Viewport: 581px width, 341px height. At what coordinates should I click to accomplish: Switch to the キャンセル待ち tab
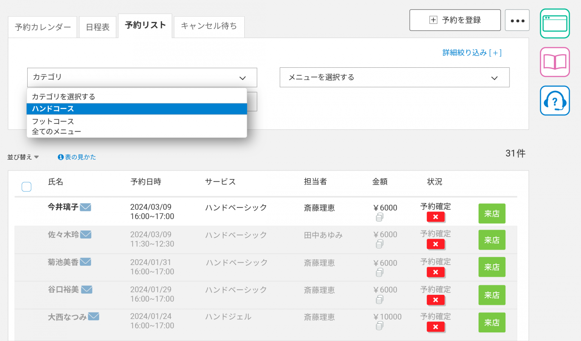pyautogui.click(x=209, y=26)
